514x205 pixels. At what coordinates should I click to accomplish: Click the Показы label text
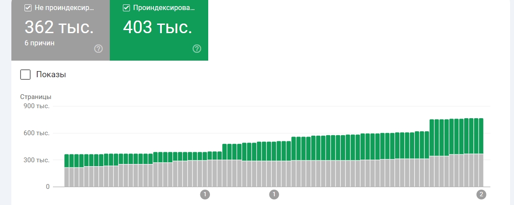click(51, 75)
